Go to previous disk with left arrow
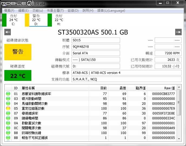 tap(8, 32)
